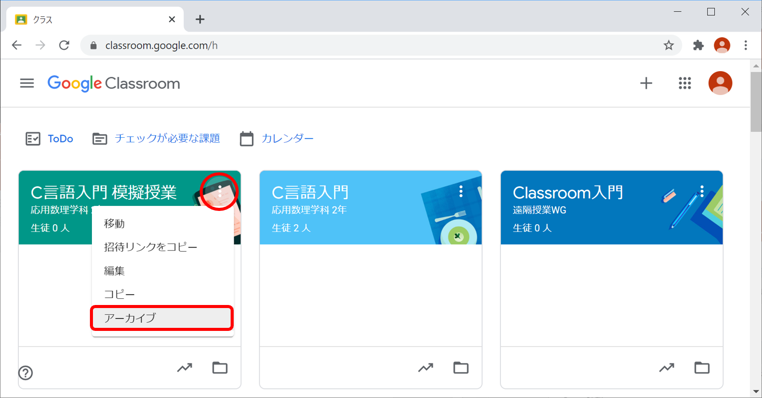
Task: Click the ToDo checklist icon
Action: [x=33, y=139]
